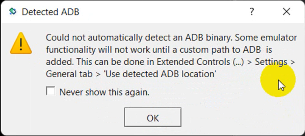The width and height of the screenshot is (305, 136).
Task: Click the 'Some emulator' text on the first line
Action: pyautogui.click(x=266, y=38)
